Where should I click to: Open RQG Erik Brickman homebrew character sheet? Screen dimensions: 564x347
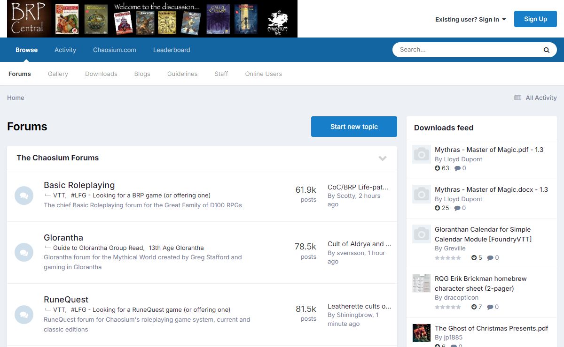pos(480,283)
